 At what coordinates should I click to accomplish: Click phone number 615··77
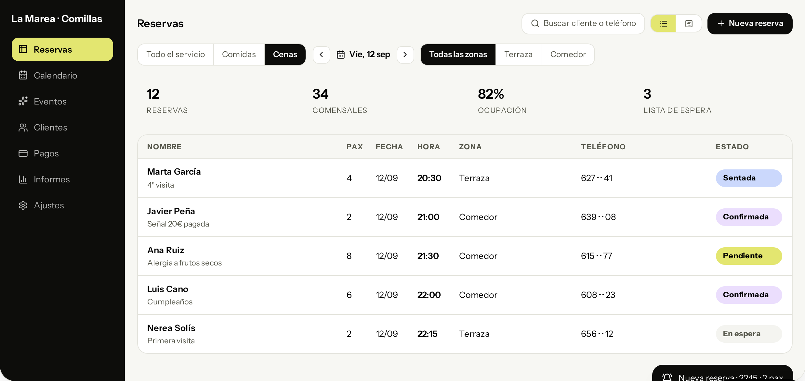click(x=597, y=256)
